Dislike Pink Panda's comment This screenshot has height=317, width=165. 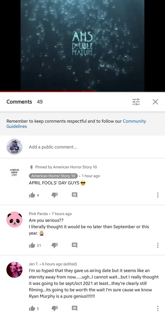point(54,245)
